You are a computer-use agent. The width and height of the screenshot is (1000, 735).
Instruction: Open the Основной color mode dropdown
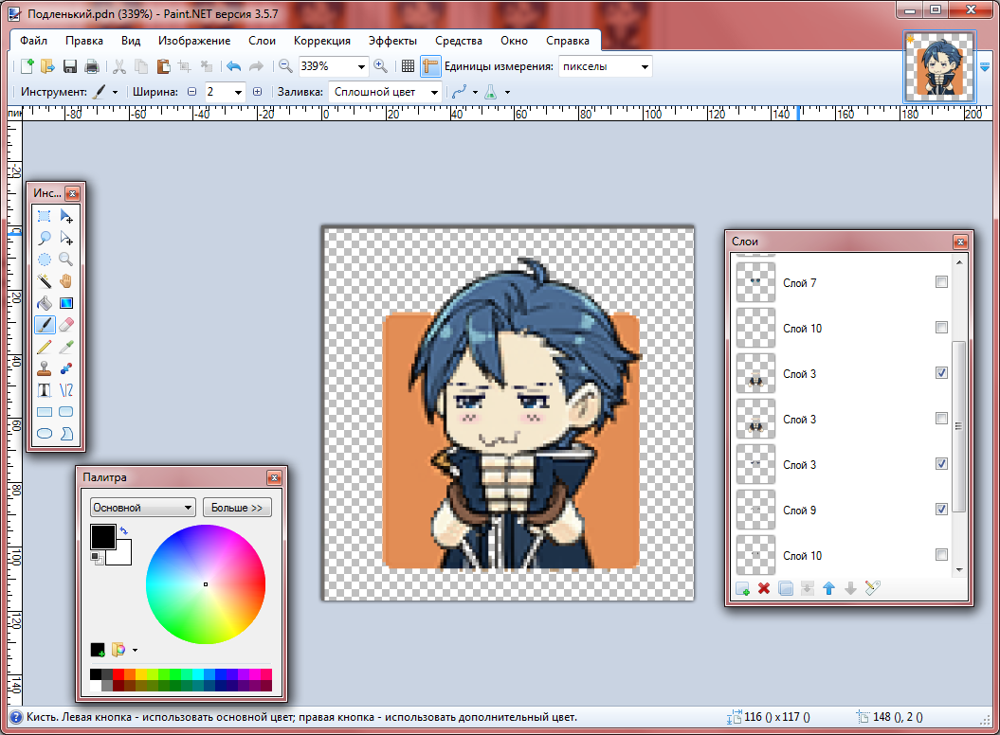pos(142,508)
